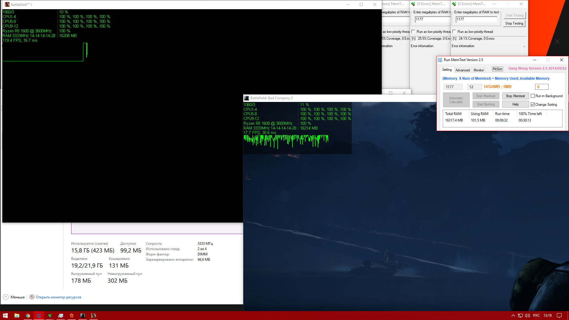Collapse Task Manager details with Меньше arrow
569x320 pixels.
click(6, 297)
